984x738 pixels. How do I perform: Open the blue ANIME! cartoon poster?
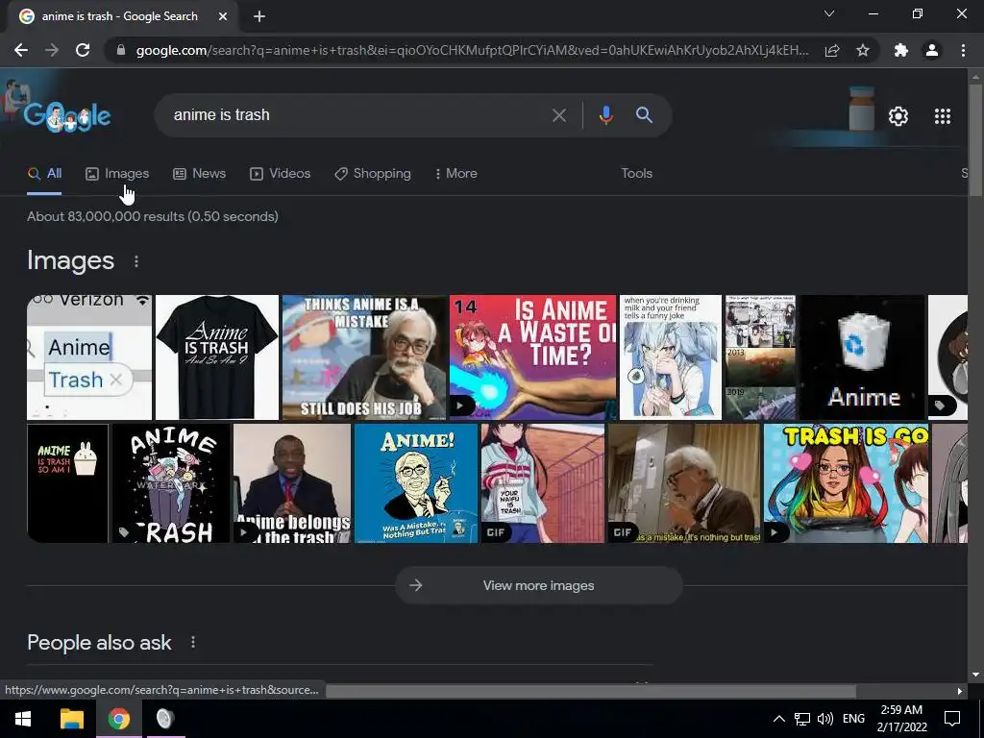pos(416,483)
